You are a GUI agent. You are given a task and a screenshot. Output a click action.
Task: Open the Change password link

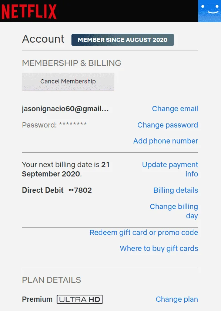168,125
